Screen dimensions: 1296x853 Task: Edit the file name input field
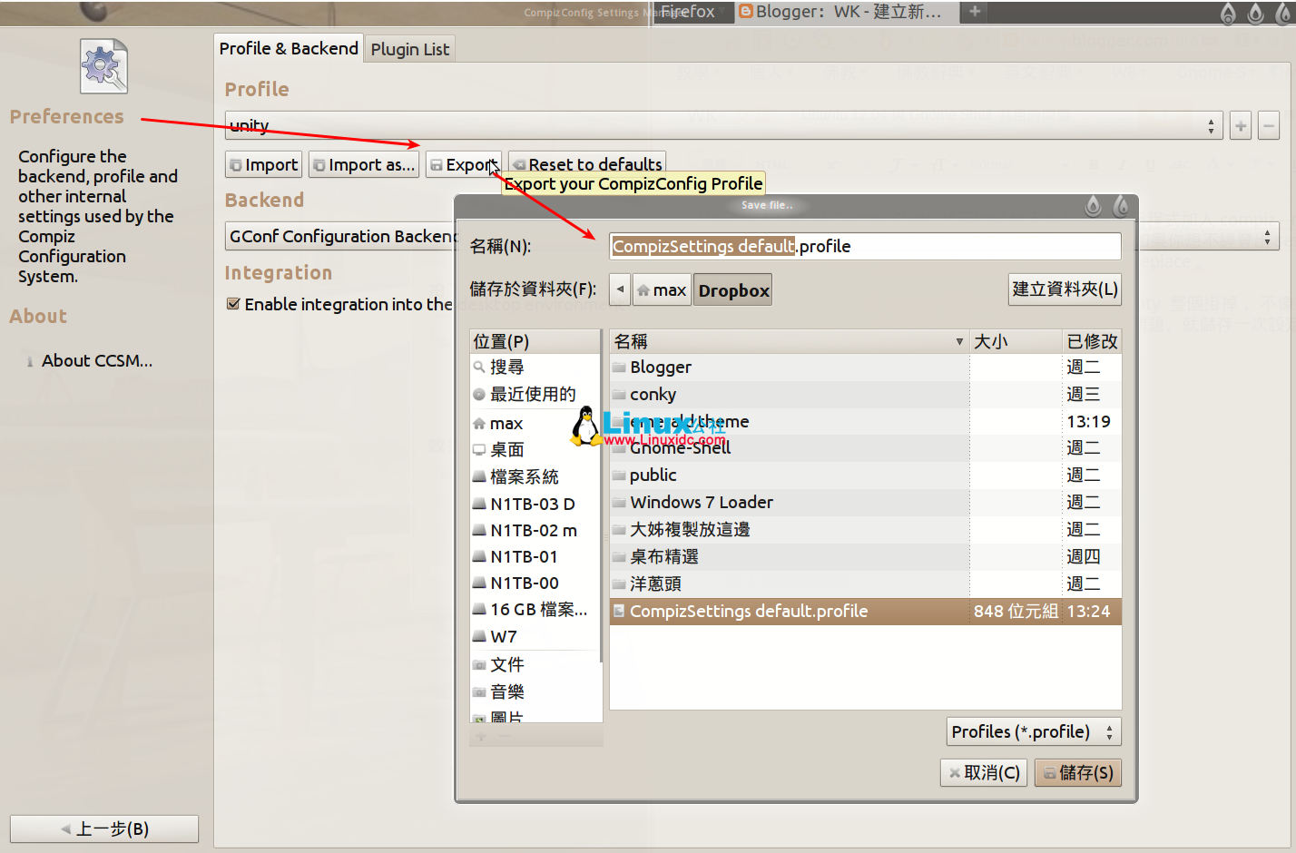point(865,246)
